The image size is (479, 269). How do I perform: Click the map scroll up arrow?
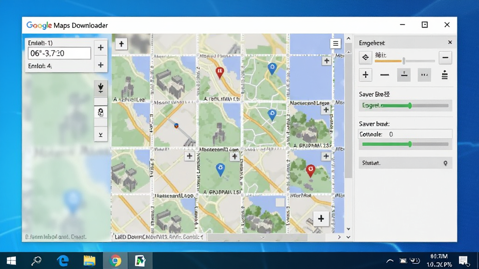(x=348, y=38)
